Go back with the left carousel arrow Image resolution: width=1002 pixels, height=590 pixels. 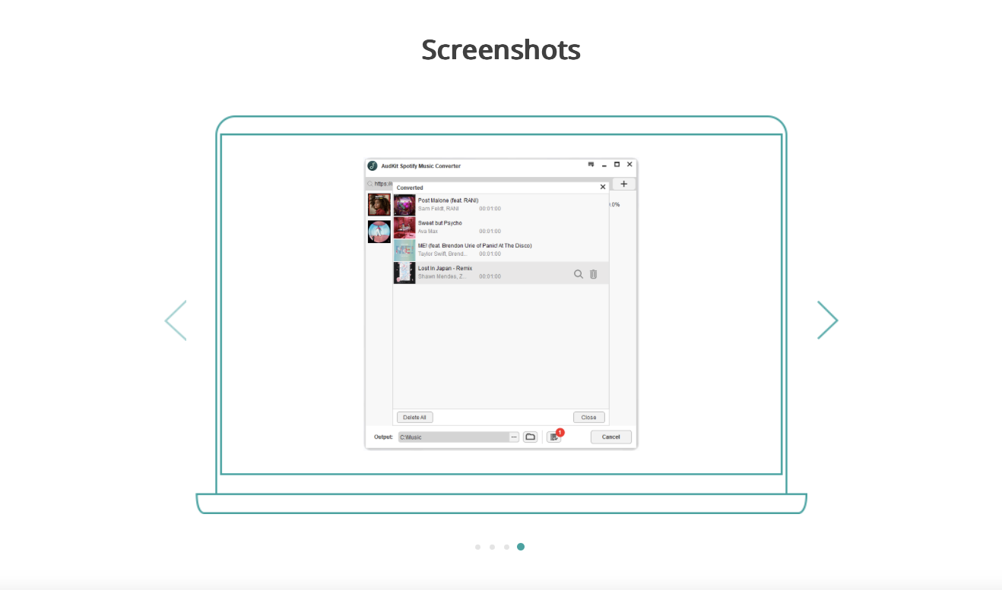click(176, 320)
